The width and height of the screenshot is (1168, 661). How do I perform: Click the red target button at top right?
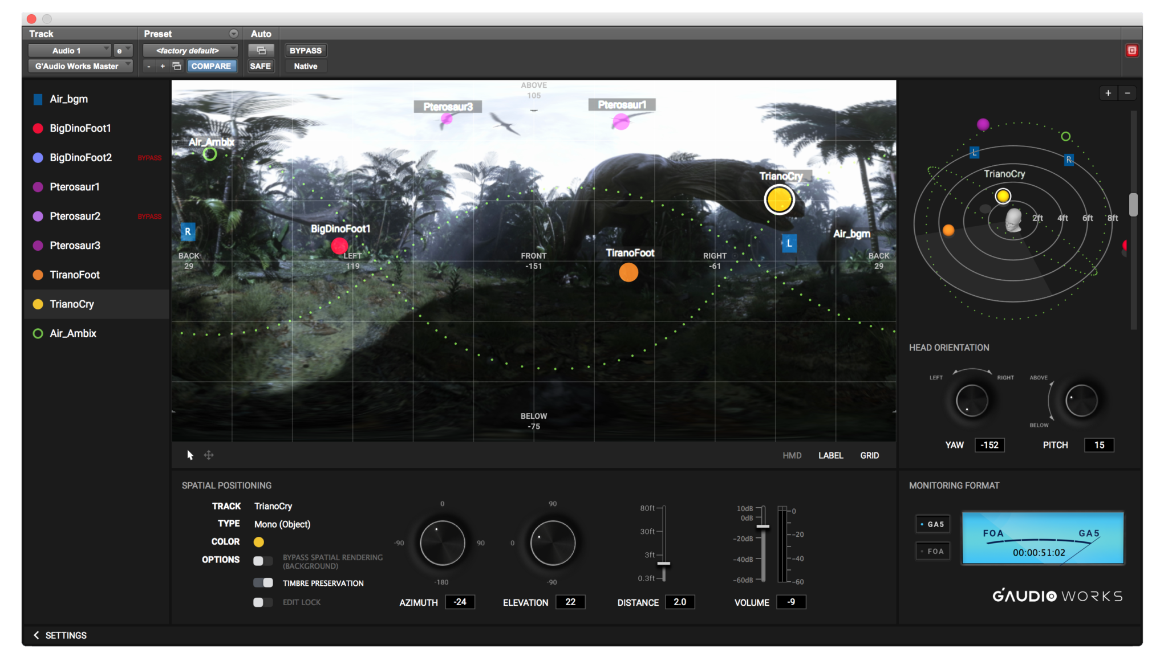pyautogui.click(x=1131, y=51)
